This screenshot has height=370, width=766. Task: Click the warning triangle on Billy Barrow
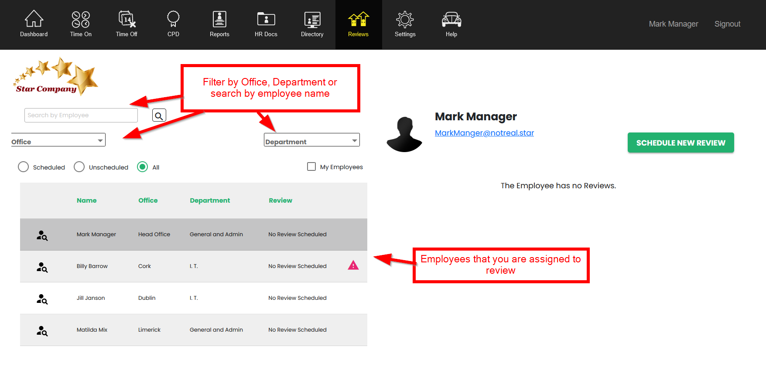[x=353, y=265]
